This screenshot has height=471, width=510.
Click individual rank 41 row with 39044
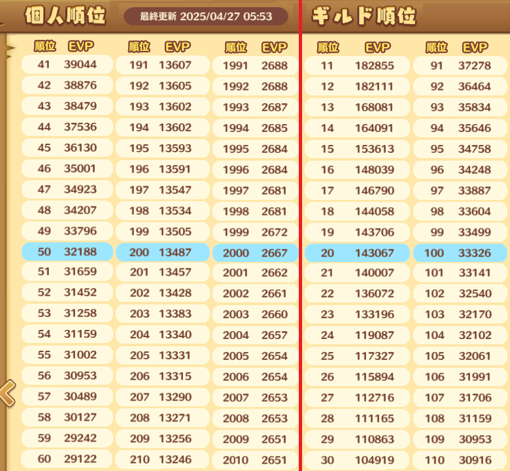(67, 65)
